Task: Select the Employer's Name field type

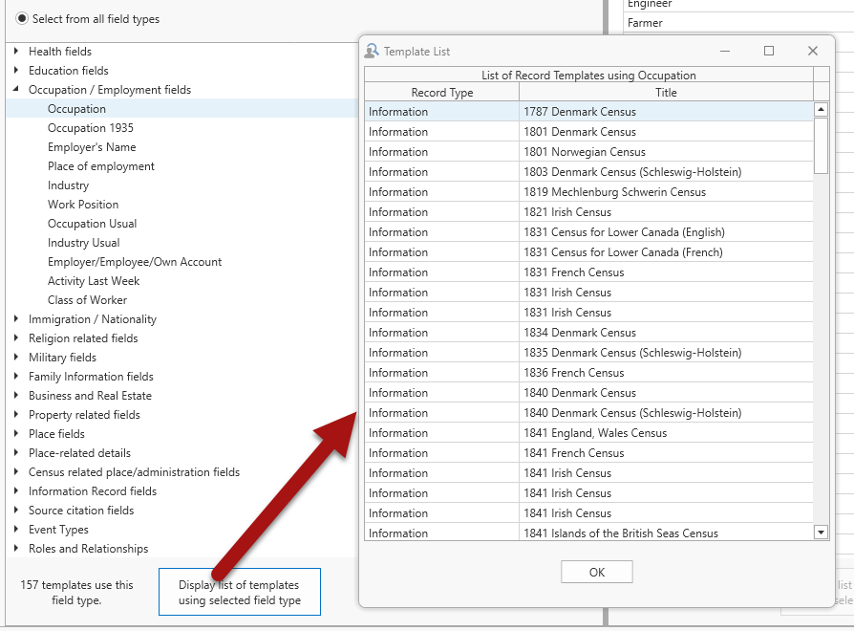Action: click(92, 146)
